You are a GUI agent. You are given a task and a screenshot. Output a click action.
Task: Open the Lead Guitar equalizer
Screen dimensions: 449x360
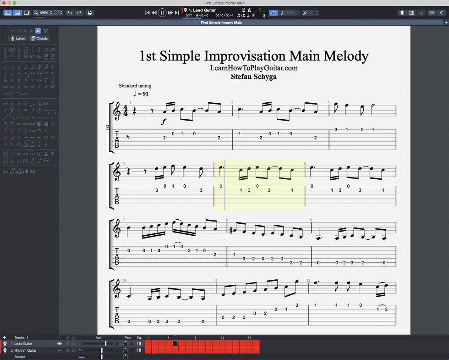click(x=139, y=343)
